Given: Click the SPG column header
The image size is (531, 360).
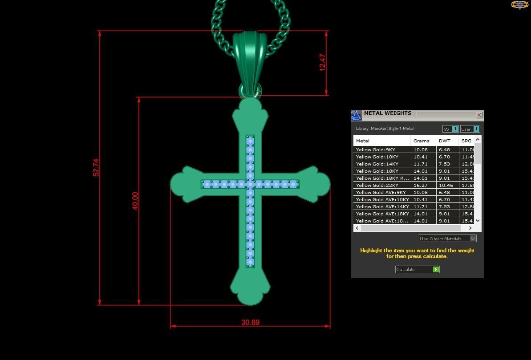Looking at the screenshot, I should 466,141.
